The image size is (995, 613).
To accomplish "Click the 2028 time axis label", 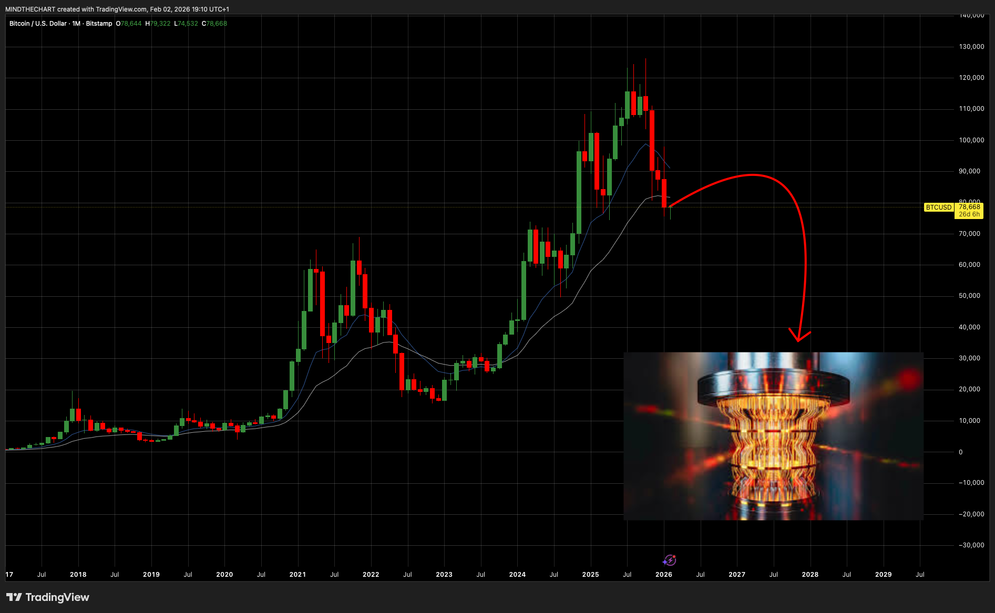I will point(810,574).
